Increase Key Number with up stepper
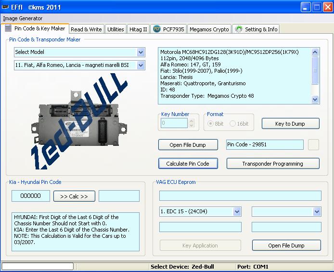The height and width of the screenshot is (272, 334). pos(191,121)
